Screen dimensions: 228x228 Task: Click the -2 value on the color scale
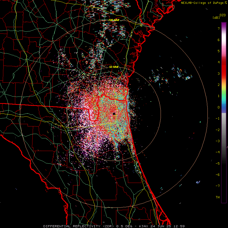pyautogui.click(x=218, y=130)
